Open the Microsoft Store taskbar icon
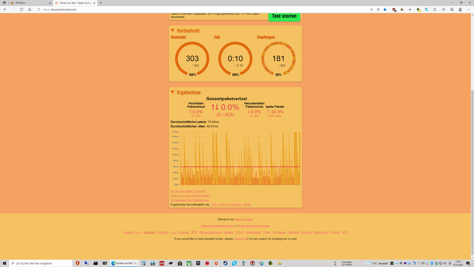This screenshot has width=474, height=267. coord(179,263)
